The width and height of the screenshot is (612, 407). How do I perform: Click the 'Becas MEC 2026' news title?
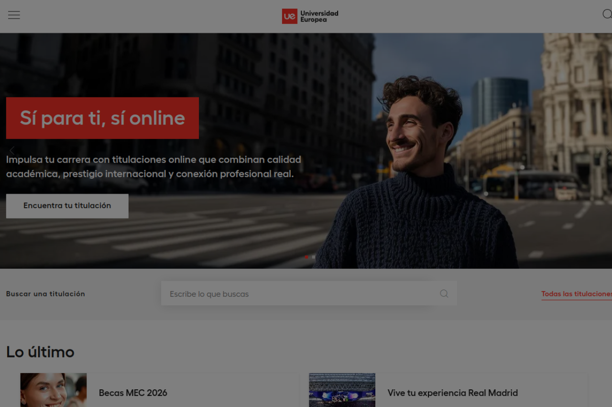133,393
